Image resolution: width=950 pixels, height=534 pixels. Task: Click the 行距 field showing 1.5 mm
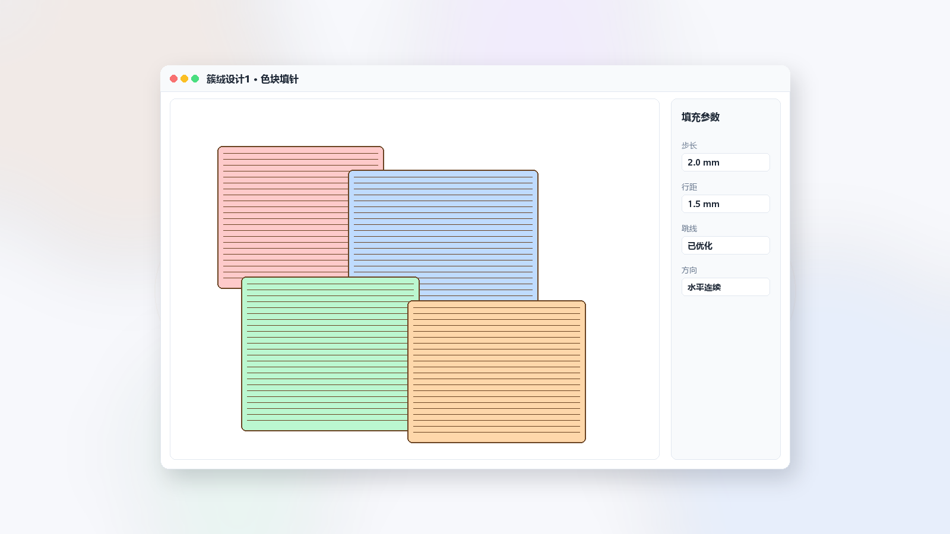726,204
